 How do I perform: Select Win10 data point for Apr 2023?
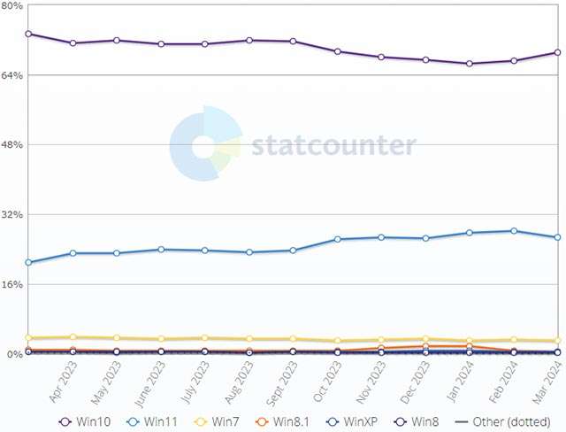coord(73,42)
